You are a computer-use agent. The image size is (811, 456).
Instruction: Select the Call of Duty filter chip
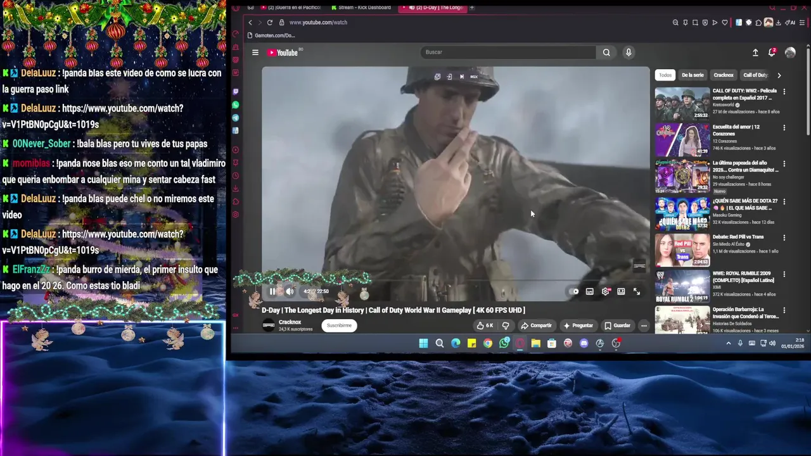click(755, 75)
